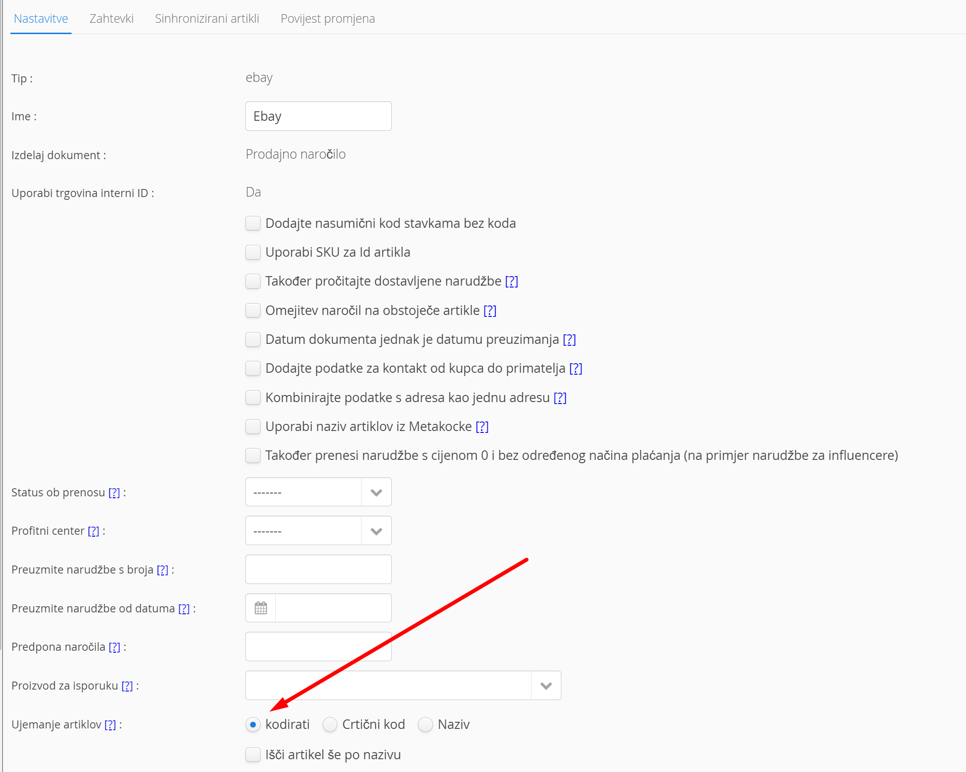The height and width of the screenshot is (772, 966).
Task: Open the Sinhronizirani artikli tab
Action: 207,18
